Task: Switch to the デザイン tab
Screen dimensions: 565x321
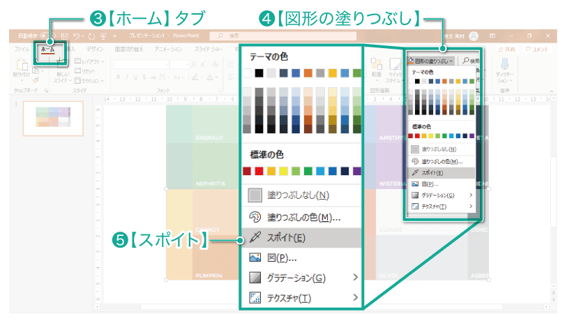Action: pyautogui.click(x=95, y=49)
